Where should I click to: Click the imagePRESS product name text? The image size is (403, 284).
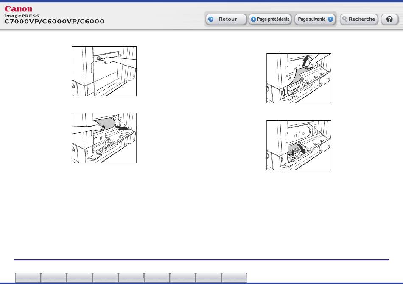pos(22,16)
